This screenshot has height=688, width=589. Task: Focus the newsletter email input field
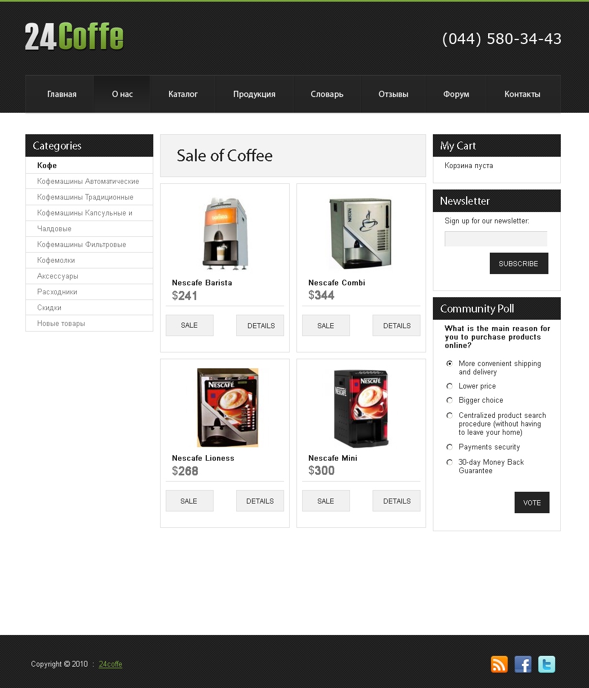point(496,239)
